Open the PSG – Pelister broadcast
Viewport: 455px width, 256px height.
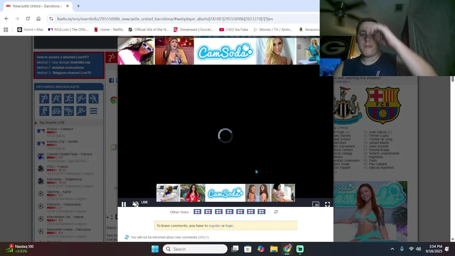(58, 167)
